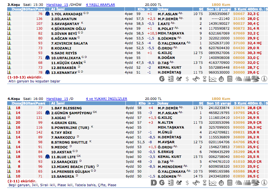Open Handikap 15 link in race 3
The width and height of the screenshot is (276, 195).
point(57,5)
